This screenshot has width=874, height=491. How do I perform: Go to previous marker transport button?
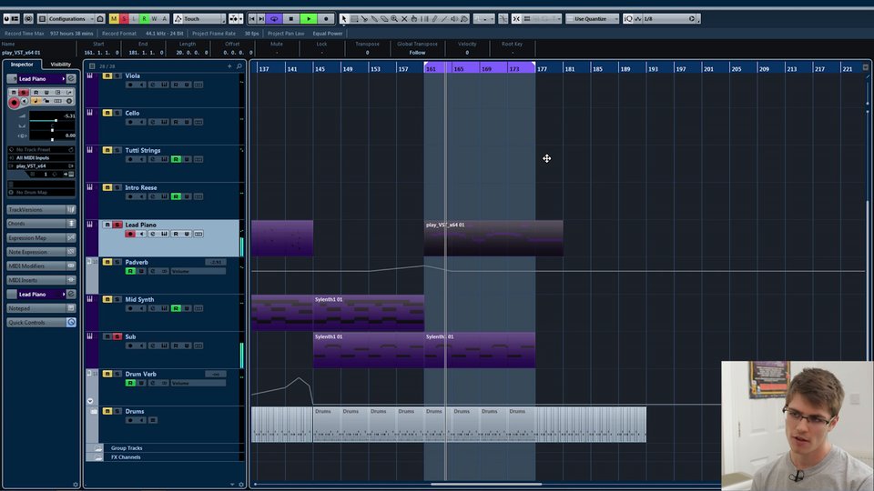point(252,18)
